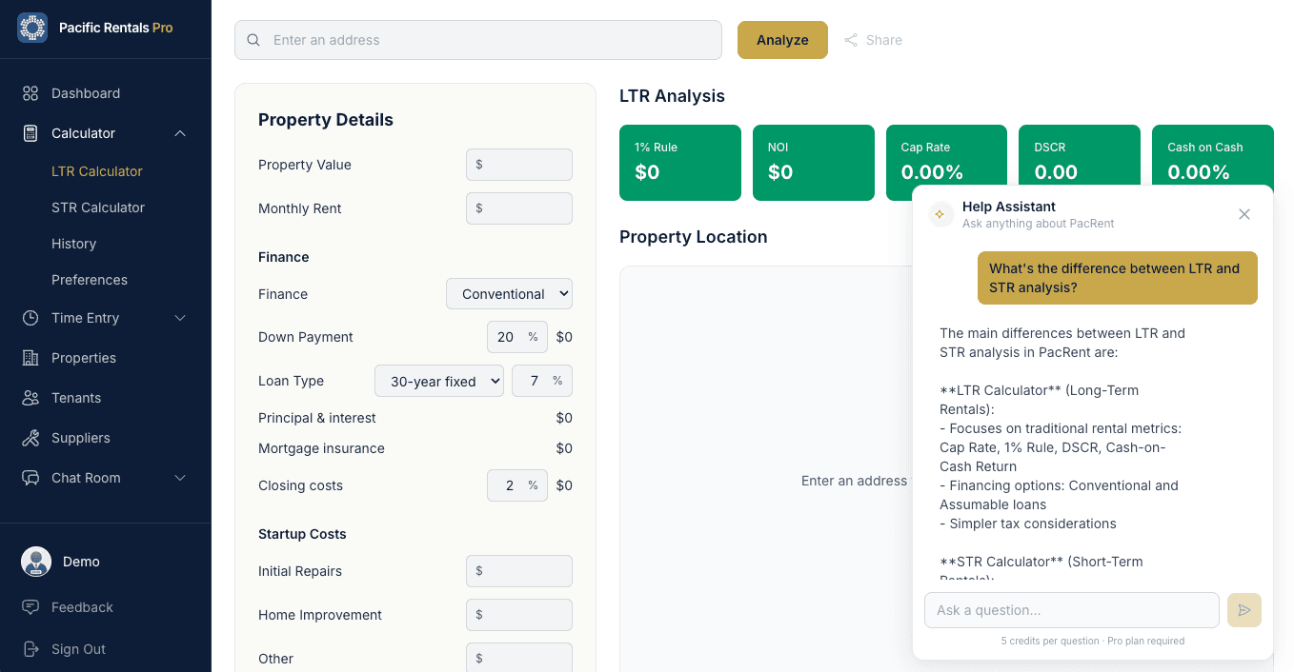Click the user question chat bubble
1294x672 pixels.
[x=1118, y=278]
